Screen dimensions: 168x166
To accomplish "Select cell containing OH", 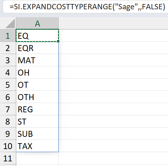I will 37,73.
